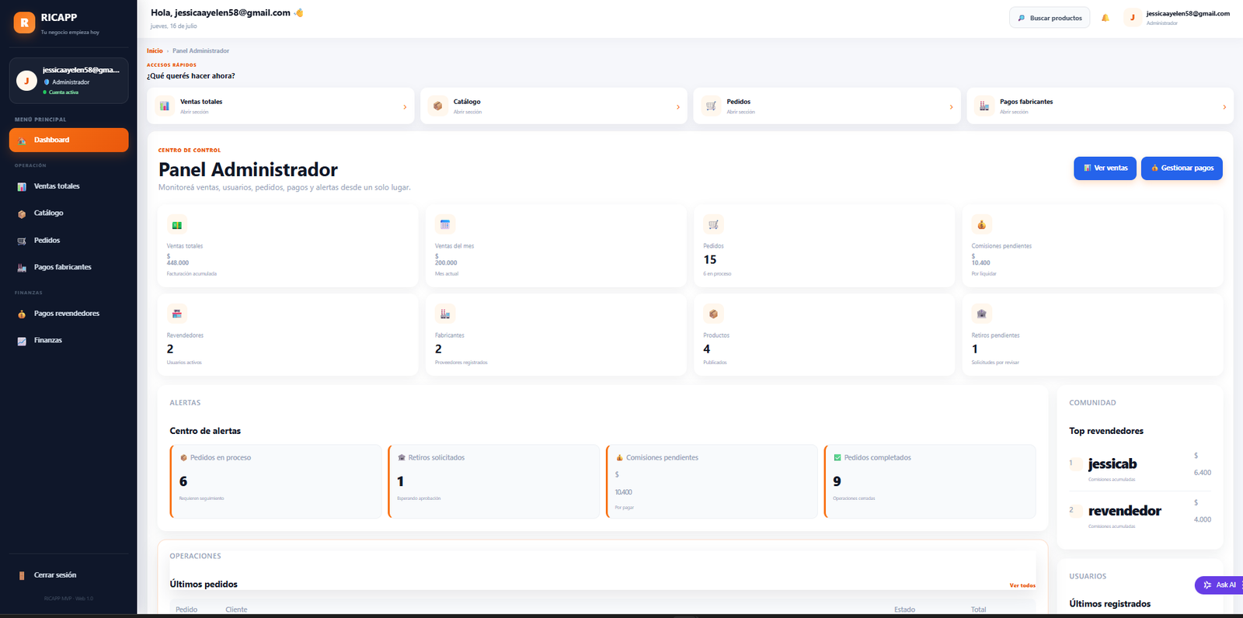Click the notification bell icon
This screenshot has width=1243, height=618.
[1105, 18]
